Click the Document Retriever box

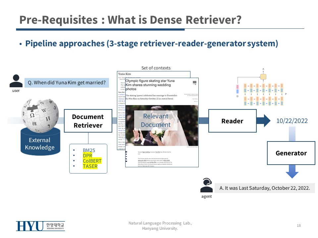coord(88,121)
